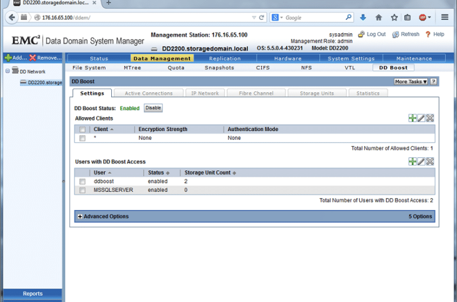Open the System Settings tab
Viewport: 457px width, 302px height.
click(x=351, y=59)
